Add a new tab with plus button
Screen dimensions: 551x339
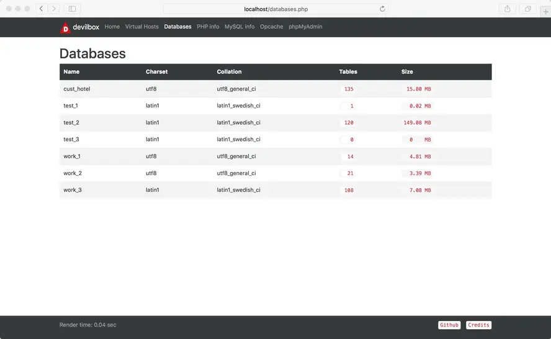[x=545, y=12]
